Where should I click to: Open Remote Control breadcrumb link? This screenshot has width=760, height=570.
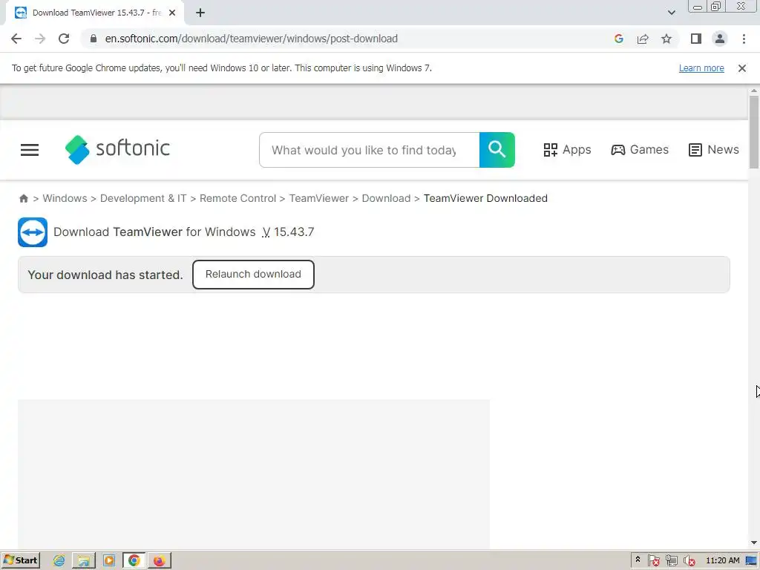(x=237, y=198)
